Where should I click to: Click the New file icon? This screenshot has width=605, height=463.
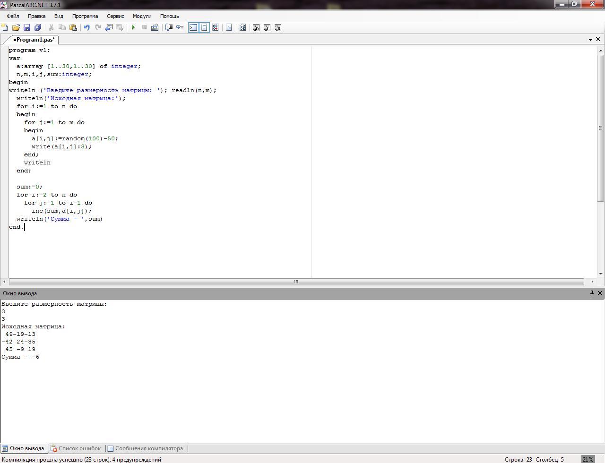click(x=5, y=27)
